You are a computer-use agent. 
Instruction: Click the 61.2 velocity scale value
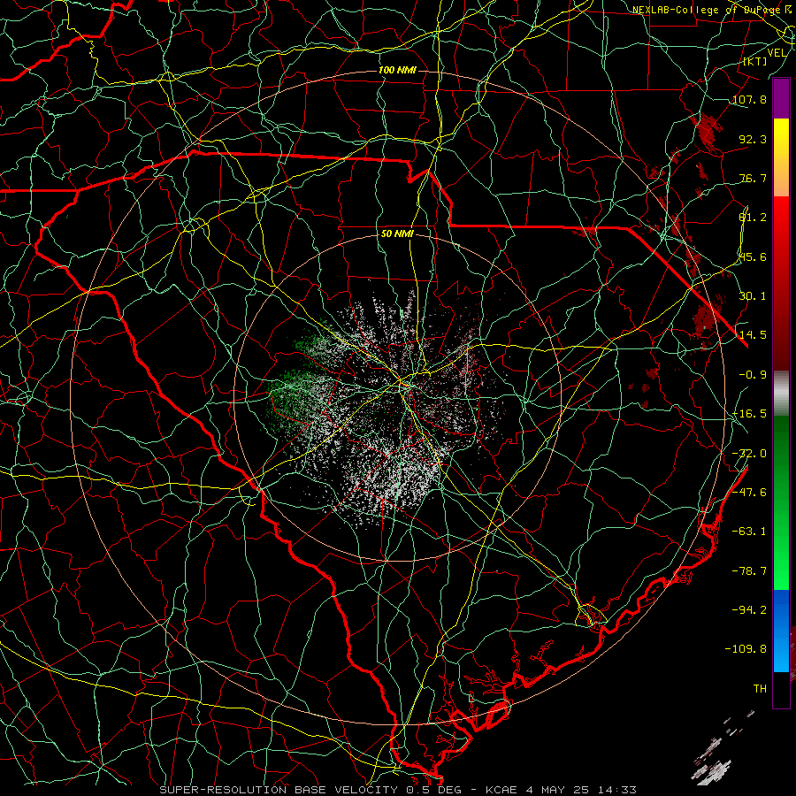[x=753, y=218]
